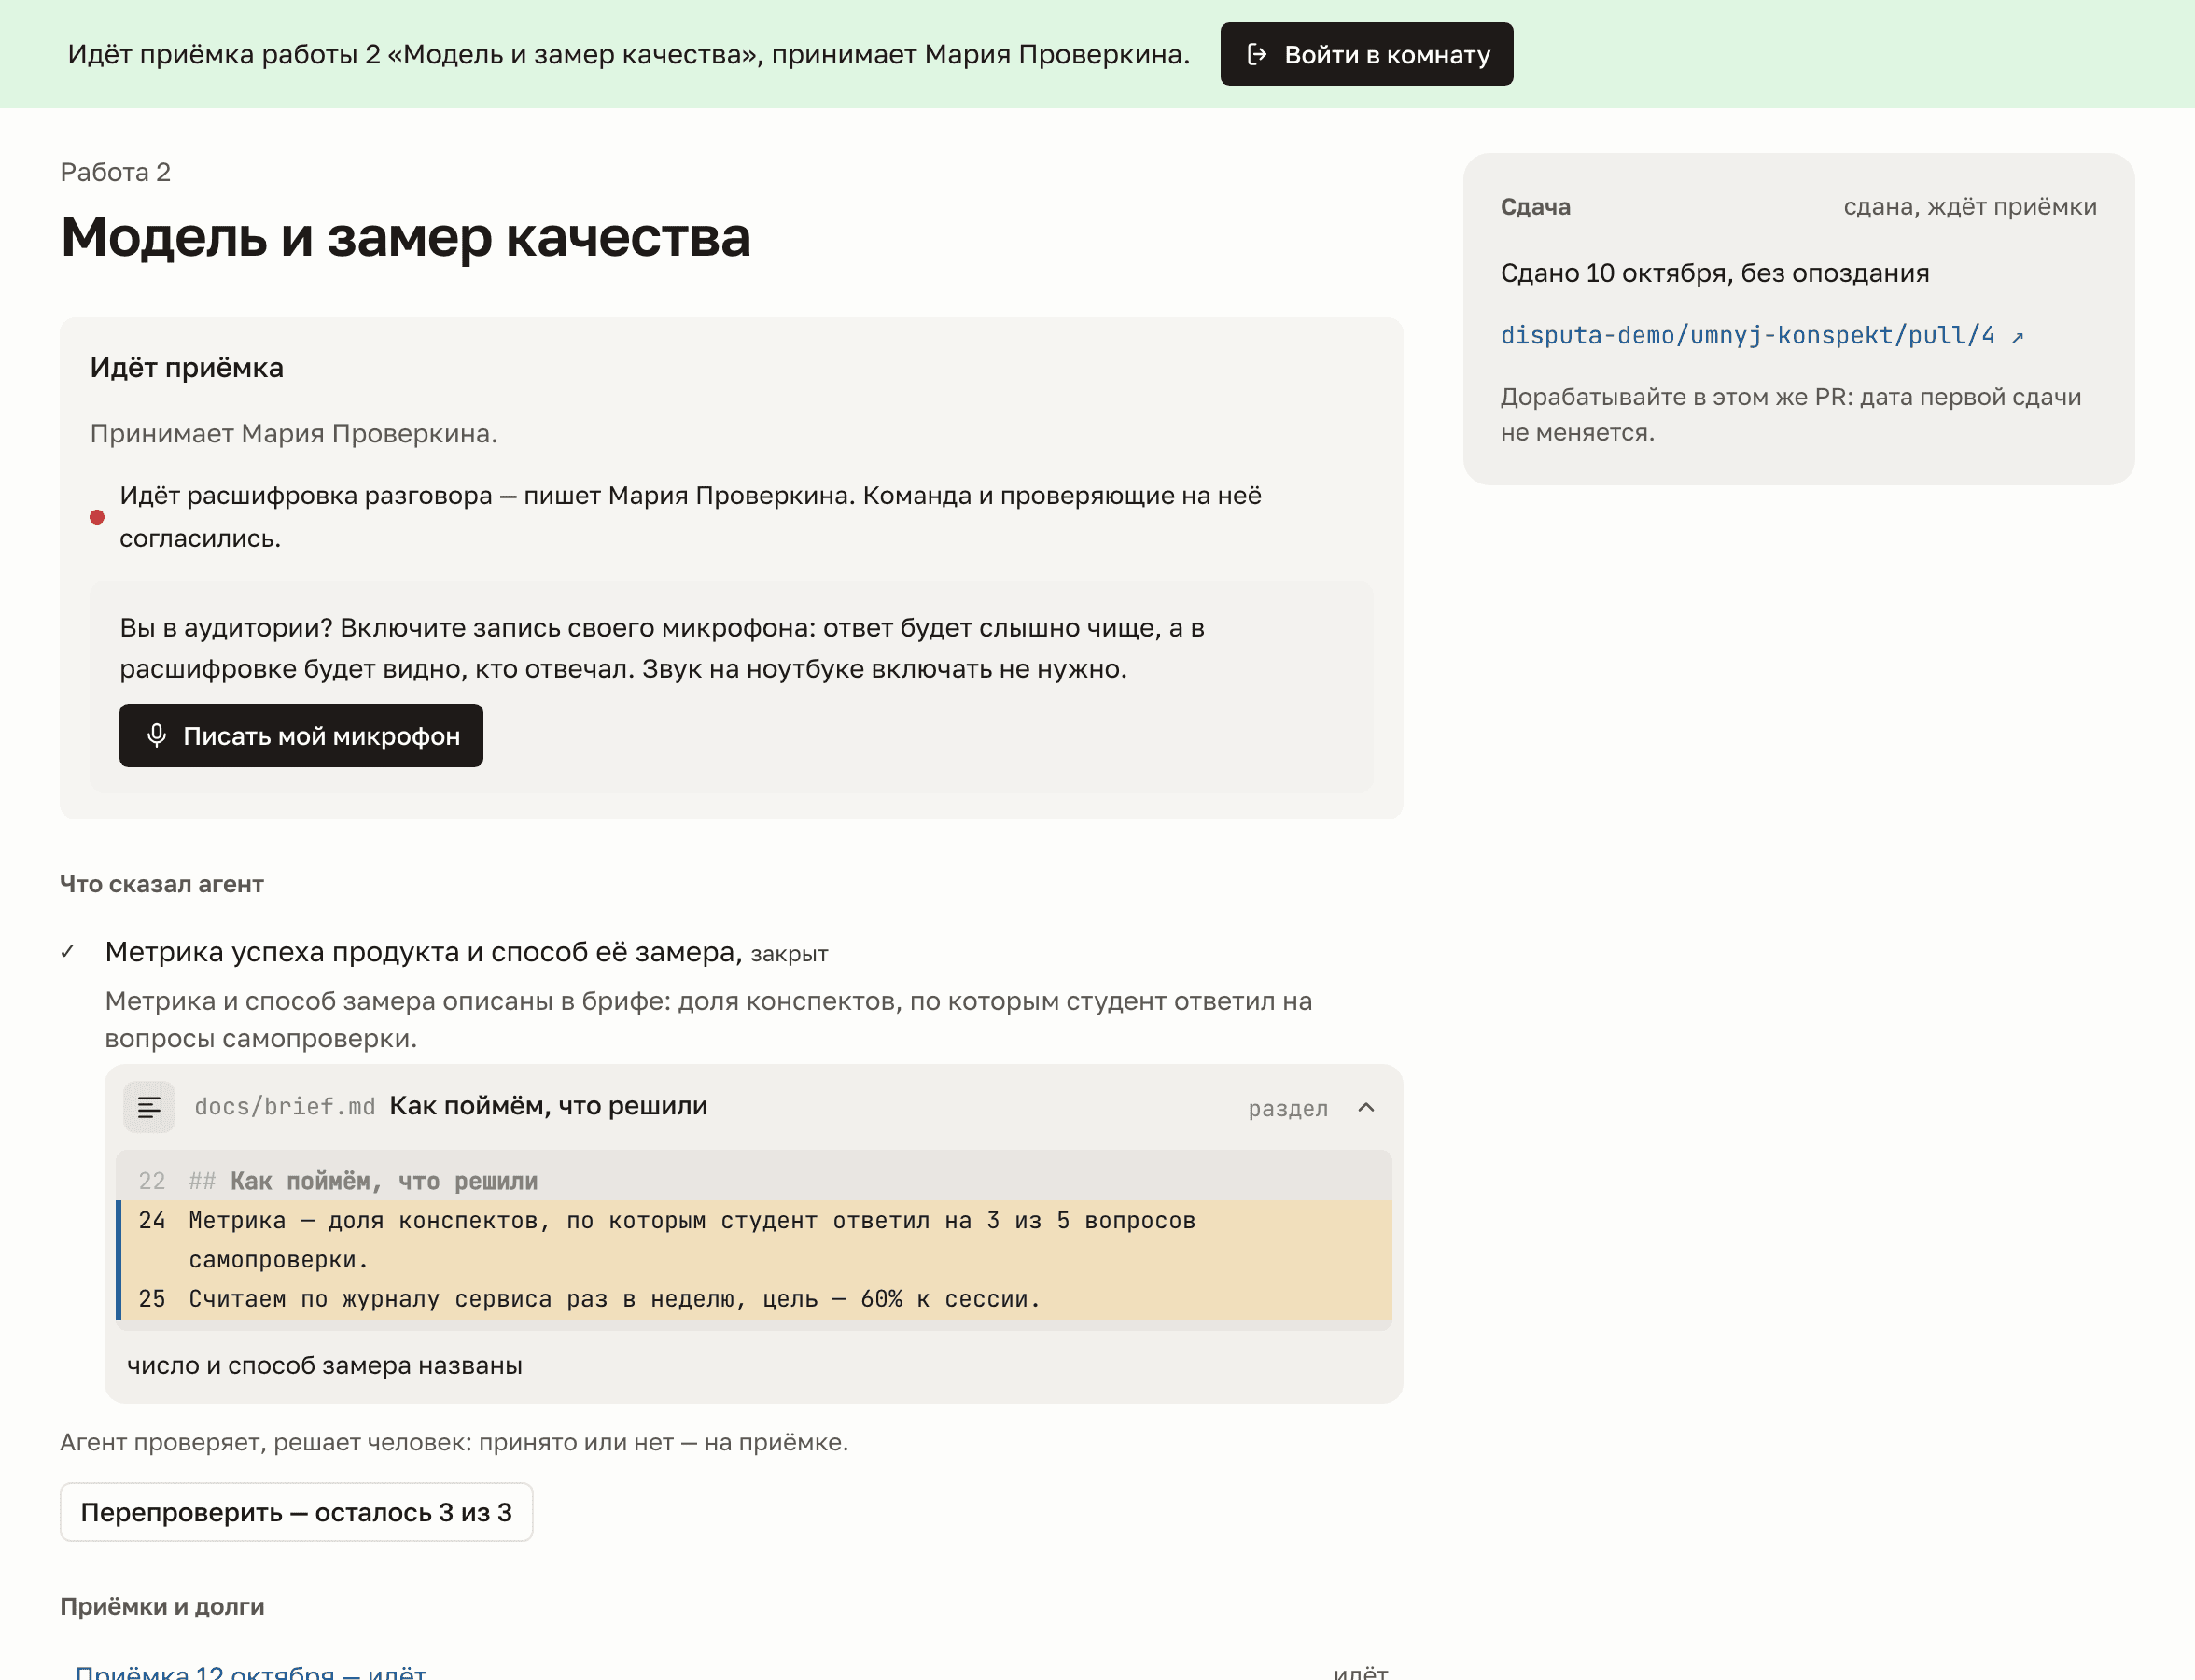Start recording with «Писать мой микрофон»
Screen dimensions: 2195x1680
[301, 736]
